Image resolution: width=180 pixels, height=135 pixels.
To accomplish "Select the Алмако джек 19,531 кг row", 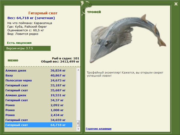I will (x=39, y=95).
